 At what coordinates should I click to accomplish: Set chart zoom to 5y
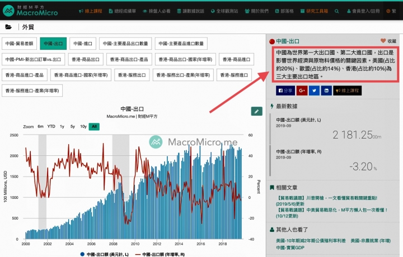(73, 126)
